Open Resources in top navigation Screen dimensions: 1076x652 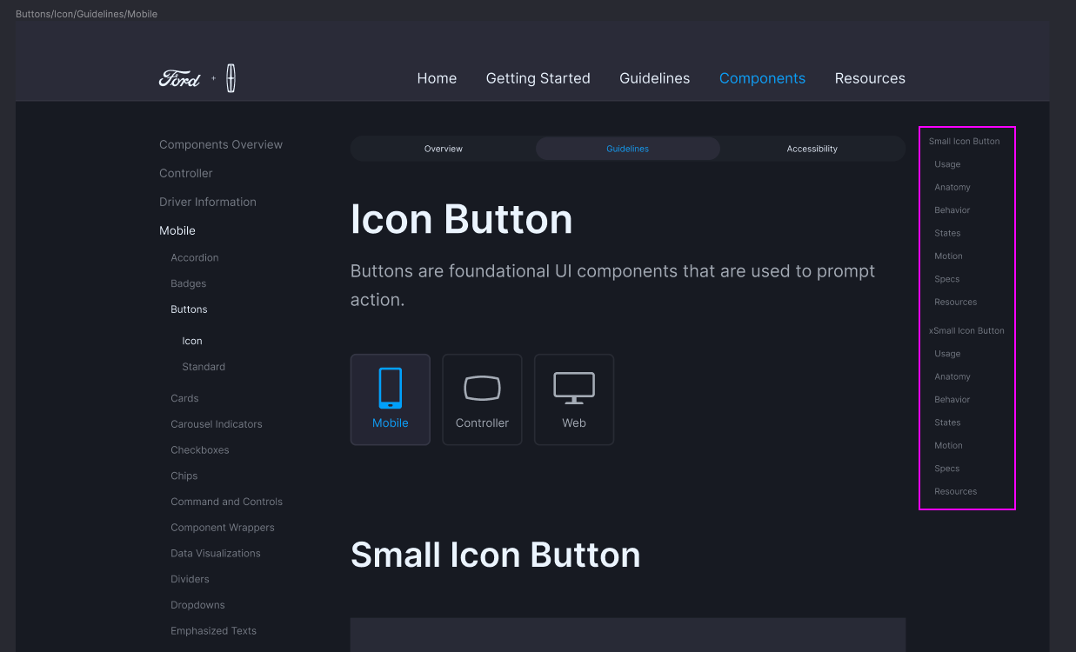870,78
